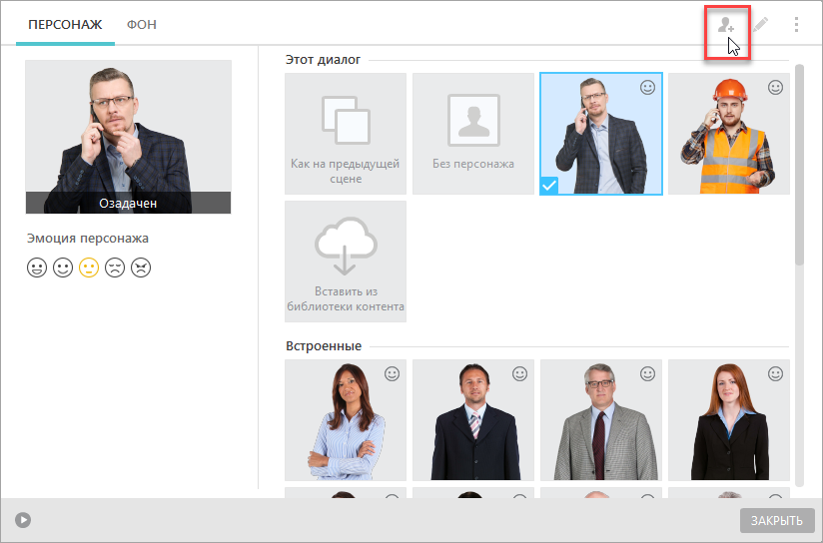Click the character list vertical scrollbar
Screen dimensions: 823x543
799,165
